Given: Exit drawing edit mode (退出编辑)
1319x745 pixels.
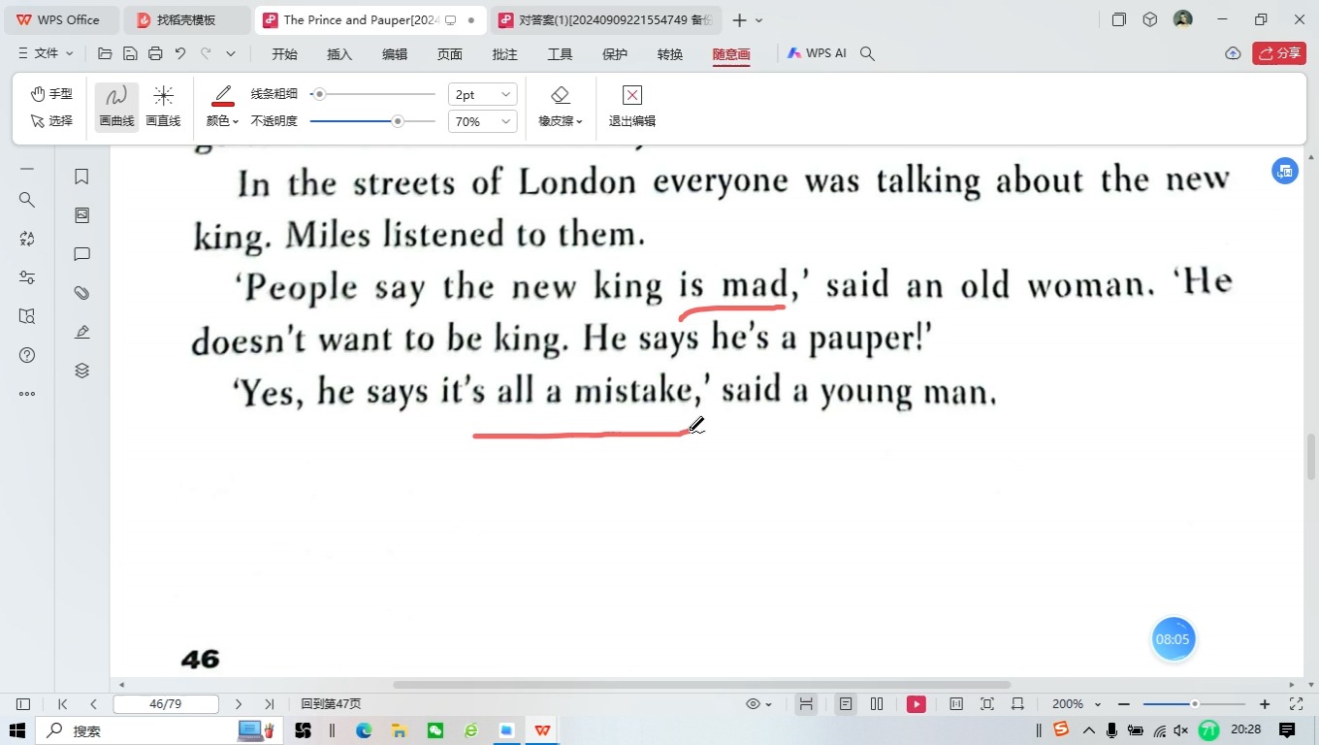Looking at the screenshot, I should [x=632, y=107].
